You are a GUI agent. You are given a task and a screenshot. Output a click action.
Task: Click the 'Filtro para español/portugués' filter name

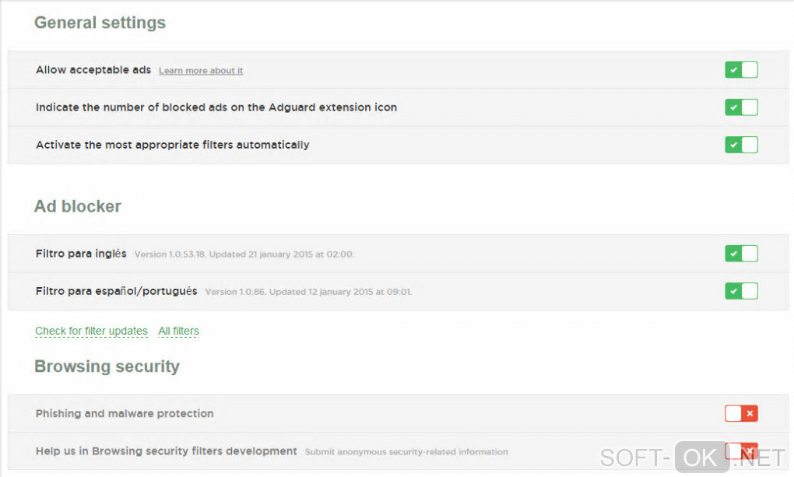point(116,291)
